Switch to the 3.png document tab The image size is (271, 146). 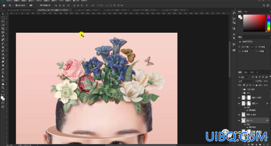coord(144,10)
